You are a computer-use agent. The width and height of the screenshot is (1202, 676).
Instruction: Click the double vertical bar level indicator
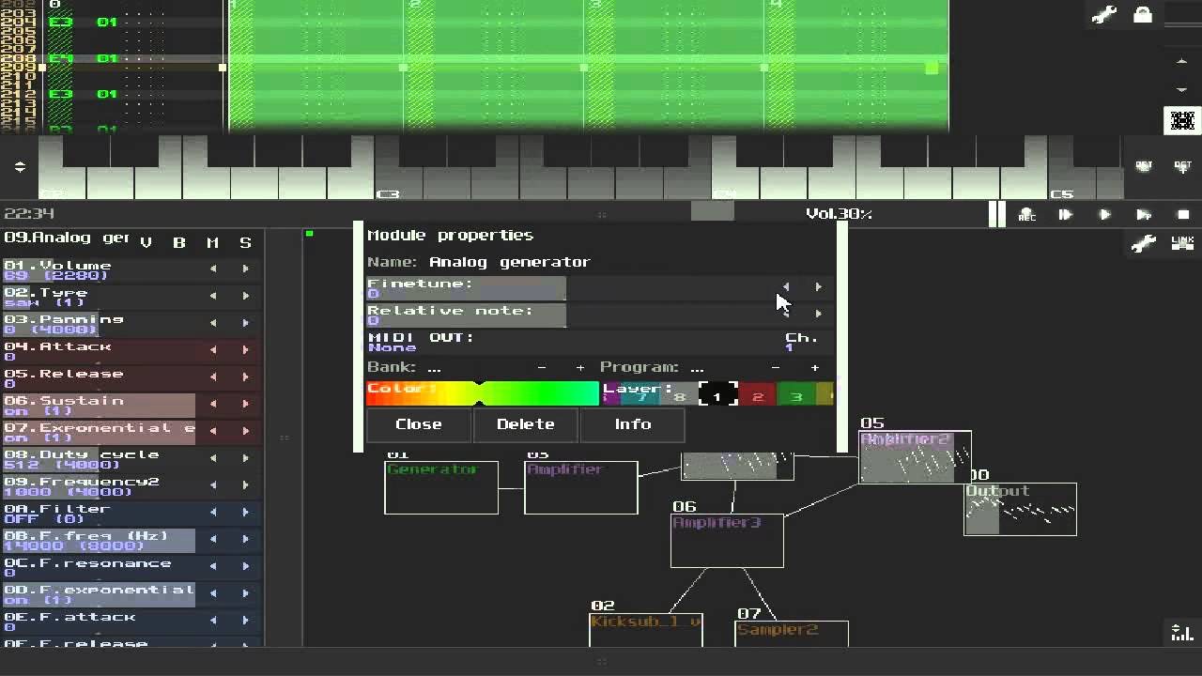[997, 214]
